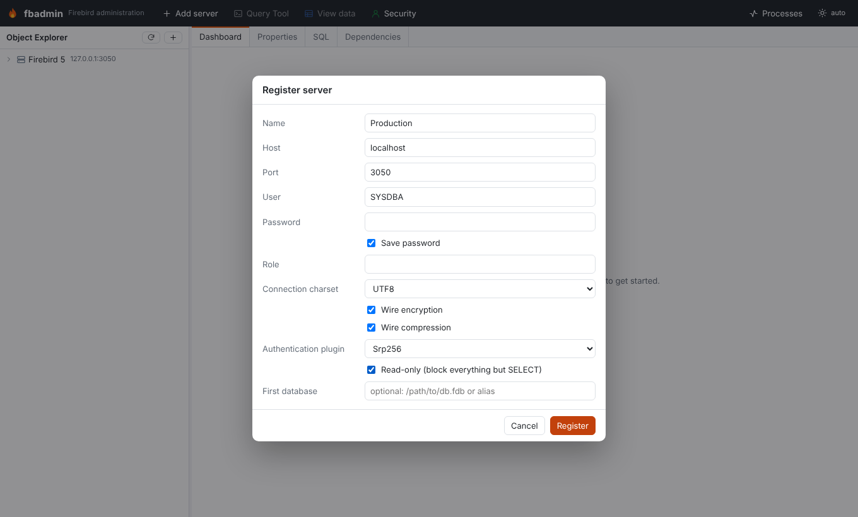858x517 pixels.
Task: Click the Role input field
Action: tap(480, 264)
